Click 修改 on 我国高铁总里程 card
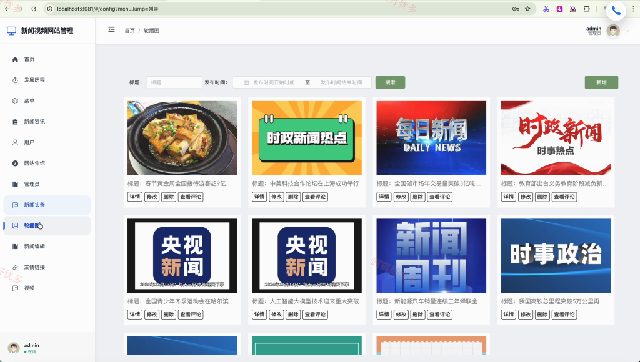Screen dimensions: 640x362 pyautogui.click(x=526, y=315)
